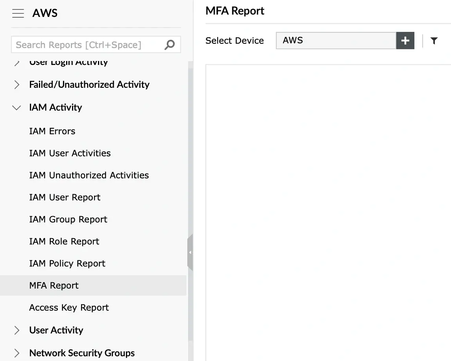Select IAM User Report
Screen dimensions: 451x361
coord(65,197)
